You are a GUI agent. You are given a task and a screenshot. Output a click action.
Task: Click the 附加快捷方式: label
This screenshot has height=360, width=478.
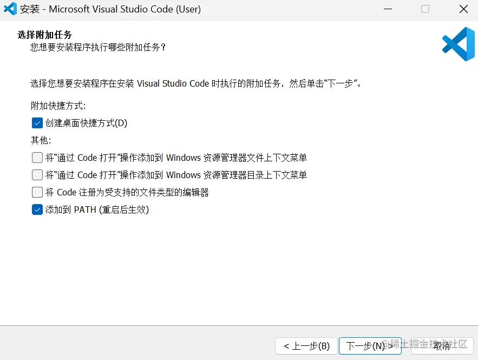58,106
